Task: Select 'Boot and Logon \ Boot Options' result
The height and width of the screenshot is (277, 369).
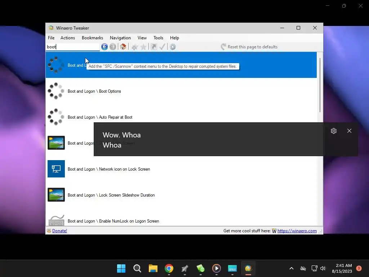Action: point(181,91)
